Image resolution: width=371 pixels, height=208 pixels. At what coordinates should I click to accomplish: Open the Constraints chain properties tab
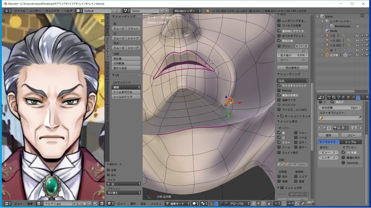point(353,97)
